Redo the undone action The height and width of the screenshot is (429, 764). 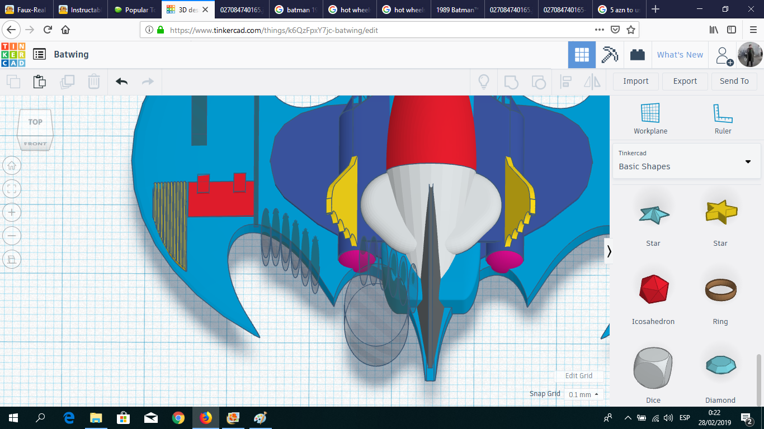pyautogui.click(x=148, y=82)
